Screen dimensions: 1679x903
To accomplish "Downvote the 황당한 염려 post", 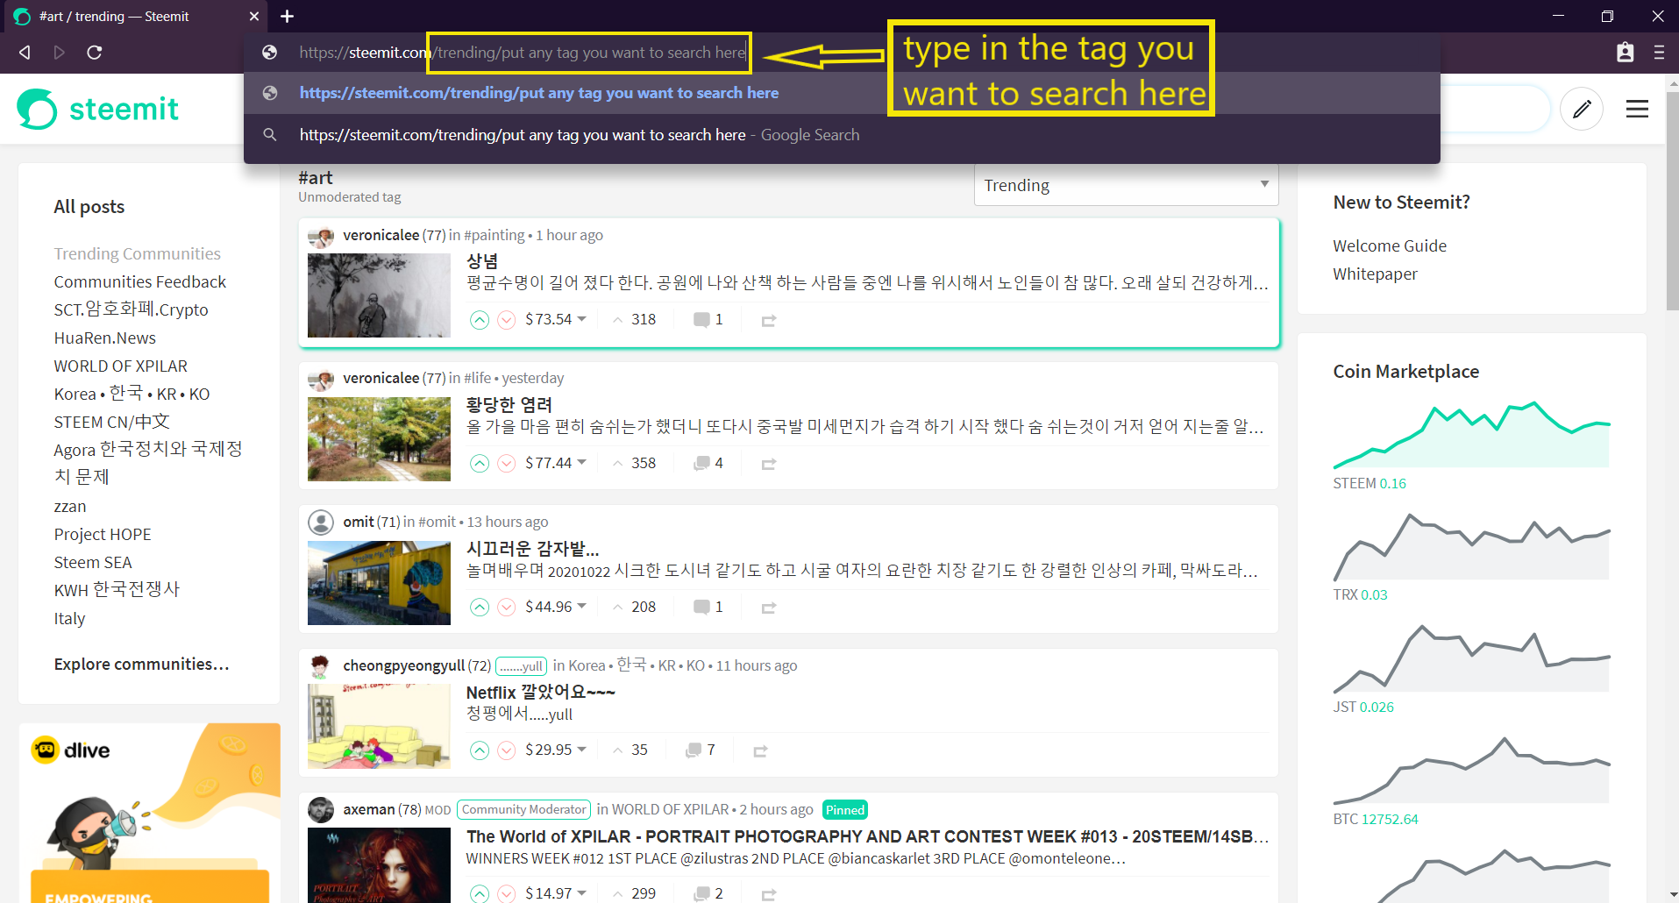I will [507, 464].
